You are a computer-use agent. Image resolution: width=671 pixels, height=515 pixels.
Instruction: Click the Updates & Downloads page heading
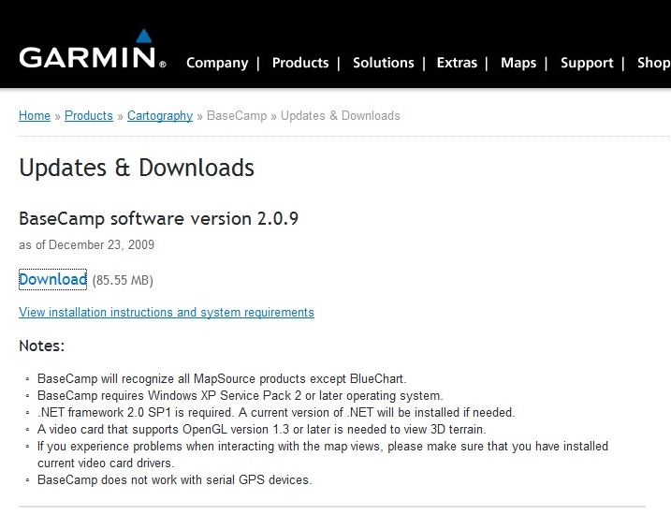coord(137,168)
